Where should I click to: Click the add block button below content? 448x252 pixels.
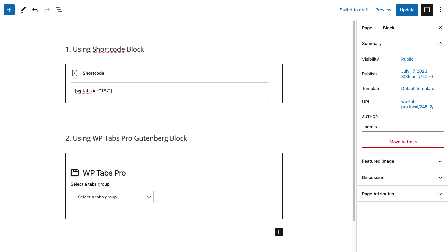[x=279, y=232]
